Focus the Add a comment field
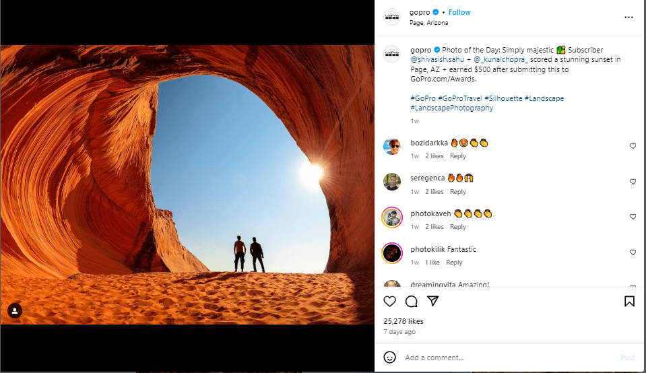 (509, 358)
